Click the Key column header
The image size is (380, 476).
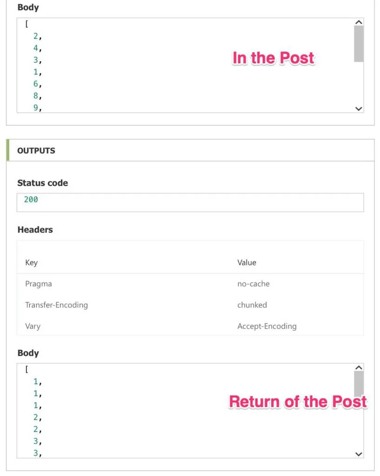tap(31, 263)
